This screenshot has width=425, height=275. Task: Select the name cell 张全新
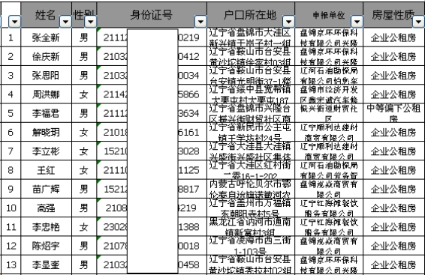(x=46, y=37)
